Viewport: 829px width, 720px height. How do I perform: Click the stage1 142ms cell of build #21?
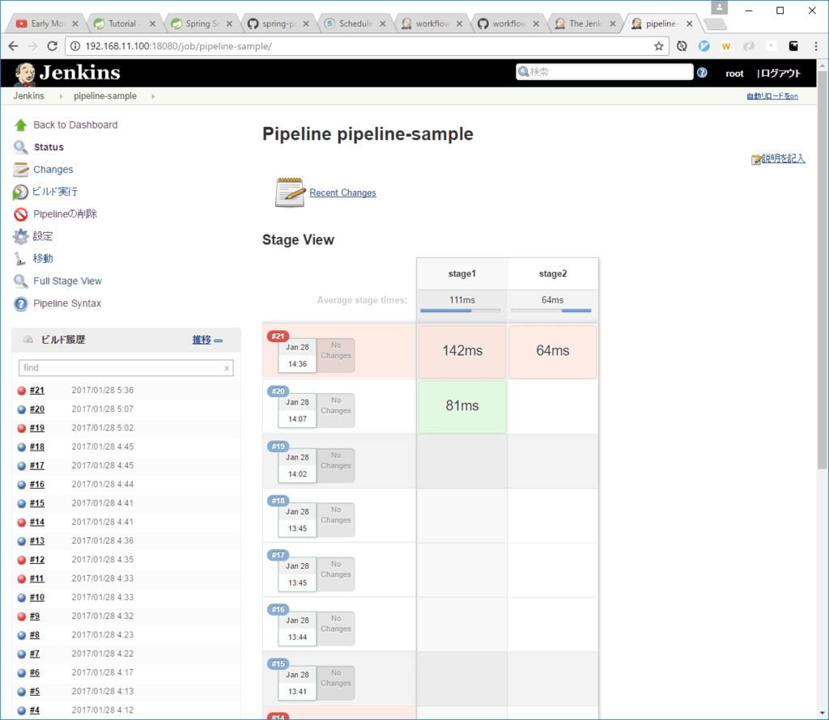point(461,351)
